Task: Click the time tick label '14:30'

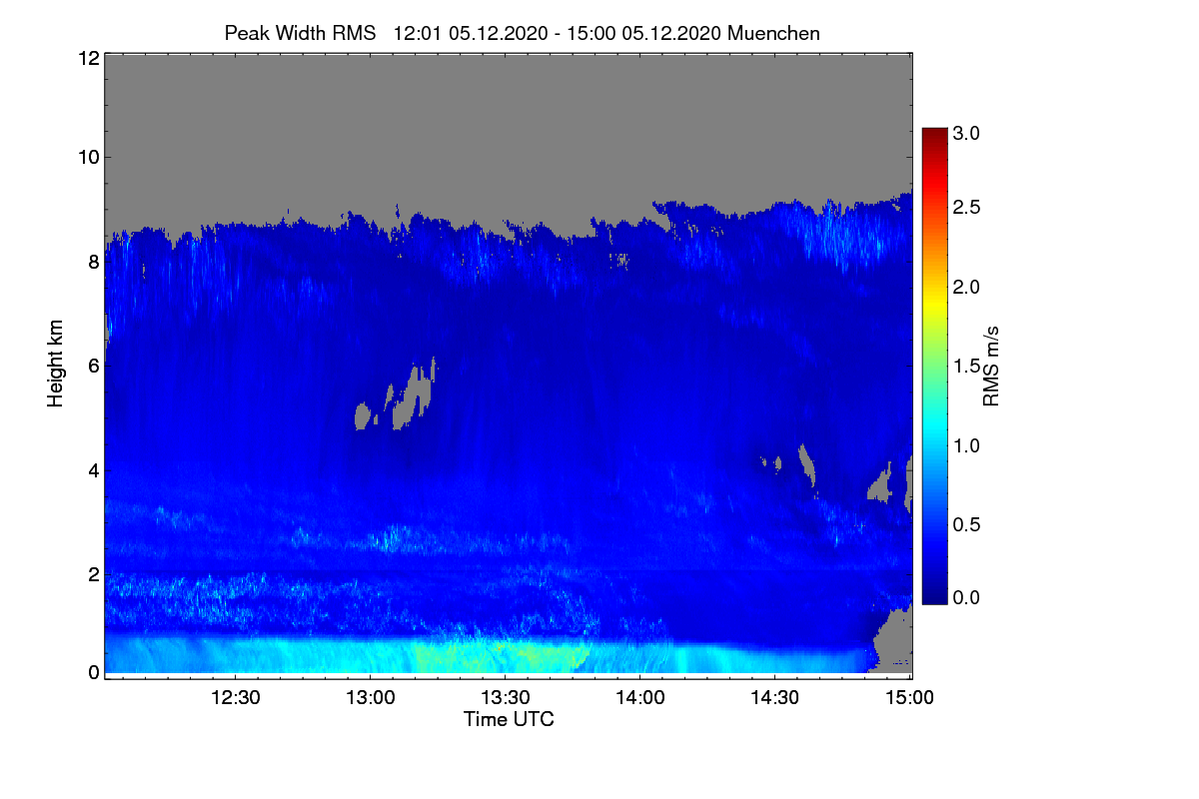Action: click(x=775, y=697)
